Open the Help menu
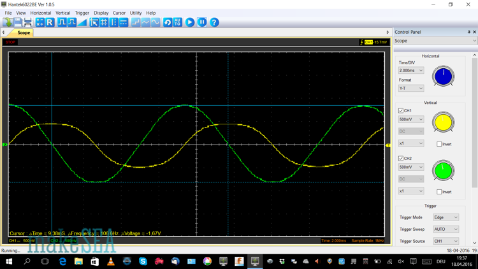Screen dimensions: 478x269 click(x=151, y=13)
